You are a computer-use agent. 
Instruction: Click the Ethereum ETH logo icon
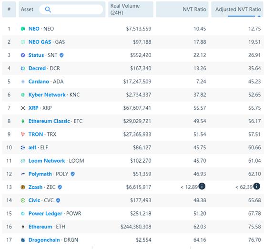(23, 227)
